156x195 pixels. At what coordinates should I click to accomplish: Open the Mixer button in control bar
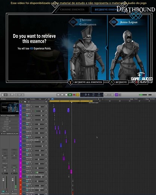click(x=19, y=95)
